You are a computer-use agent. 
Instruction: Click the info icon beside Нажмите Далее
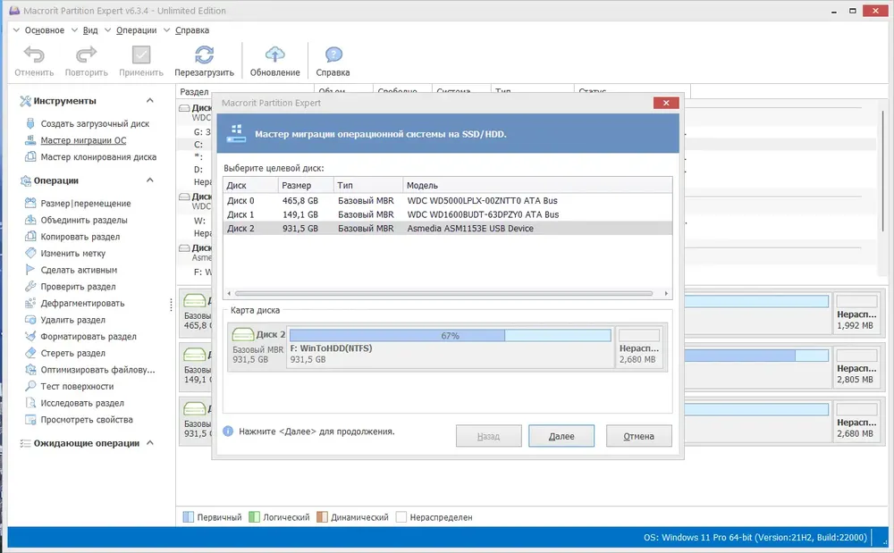(x=228, y=432)
